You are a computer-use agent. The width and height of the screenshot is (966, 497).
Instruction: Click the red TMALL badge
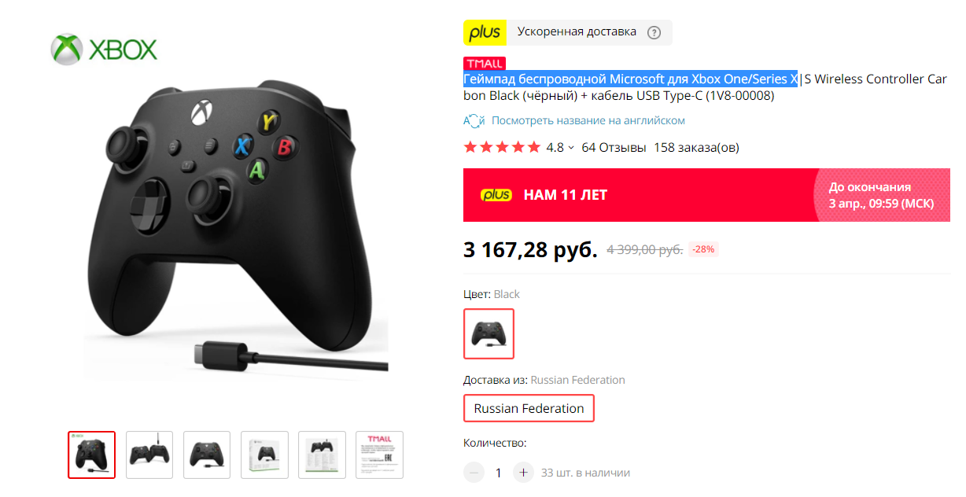click(485, 63)
